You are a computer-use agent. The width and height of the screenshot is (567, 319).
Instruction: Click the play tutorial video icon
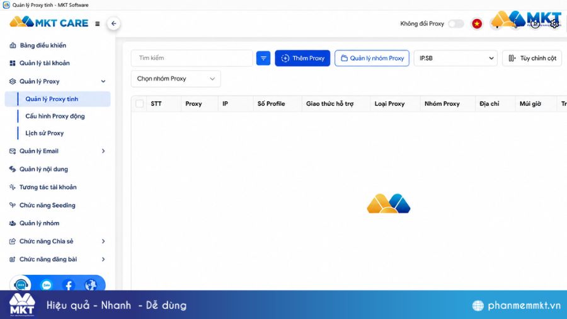[x=535, y=24]
